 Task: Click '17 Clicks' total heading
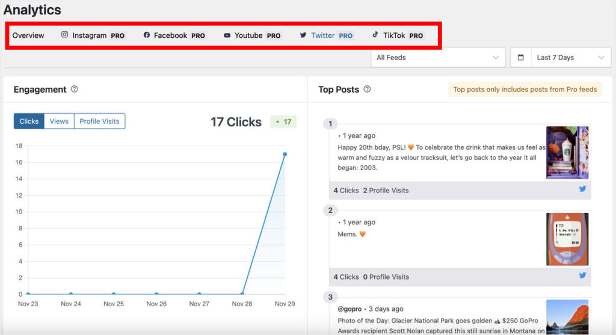tap(236, 121)
